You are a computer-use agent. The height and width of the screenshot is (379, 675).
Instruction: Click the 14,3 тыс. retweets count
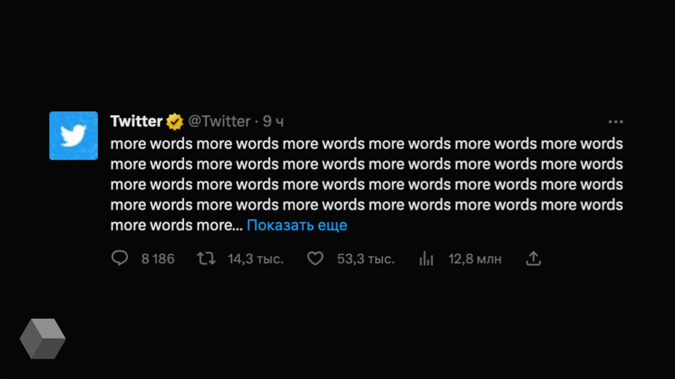click(x=256, y=259)
